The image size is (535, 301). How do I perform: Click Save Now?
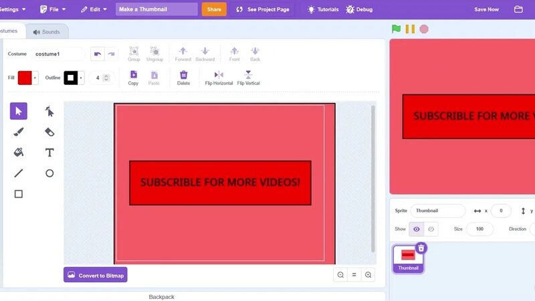[x=487, y=9]
